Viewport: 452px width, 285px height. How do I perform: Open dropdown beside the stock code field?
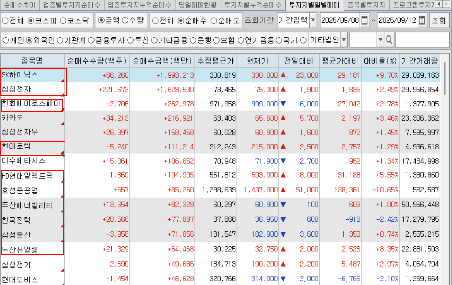381,40
